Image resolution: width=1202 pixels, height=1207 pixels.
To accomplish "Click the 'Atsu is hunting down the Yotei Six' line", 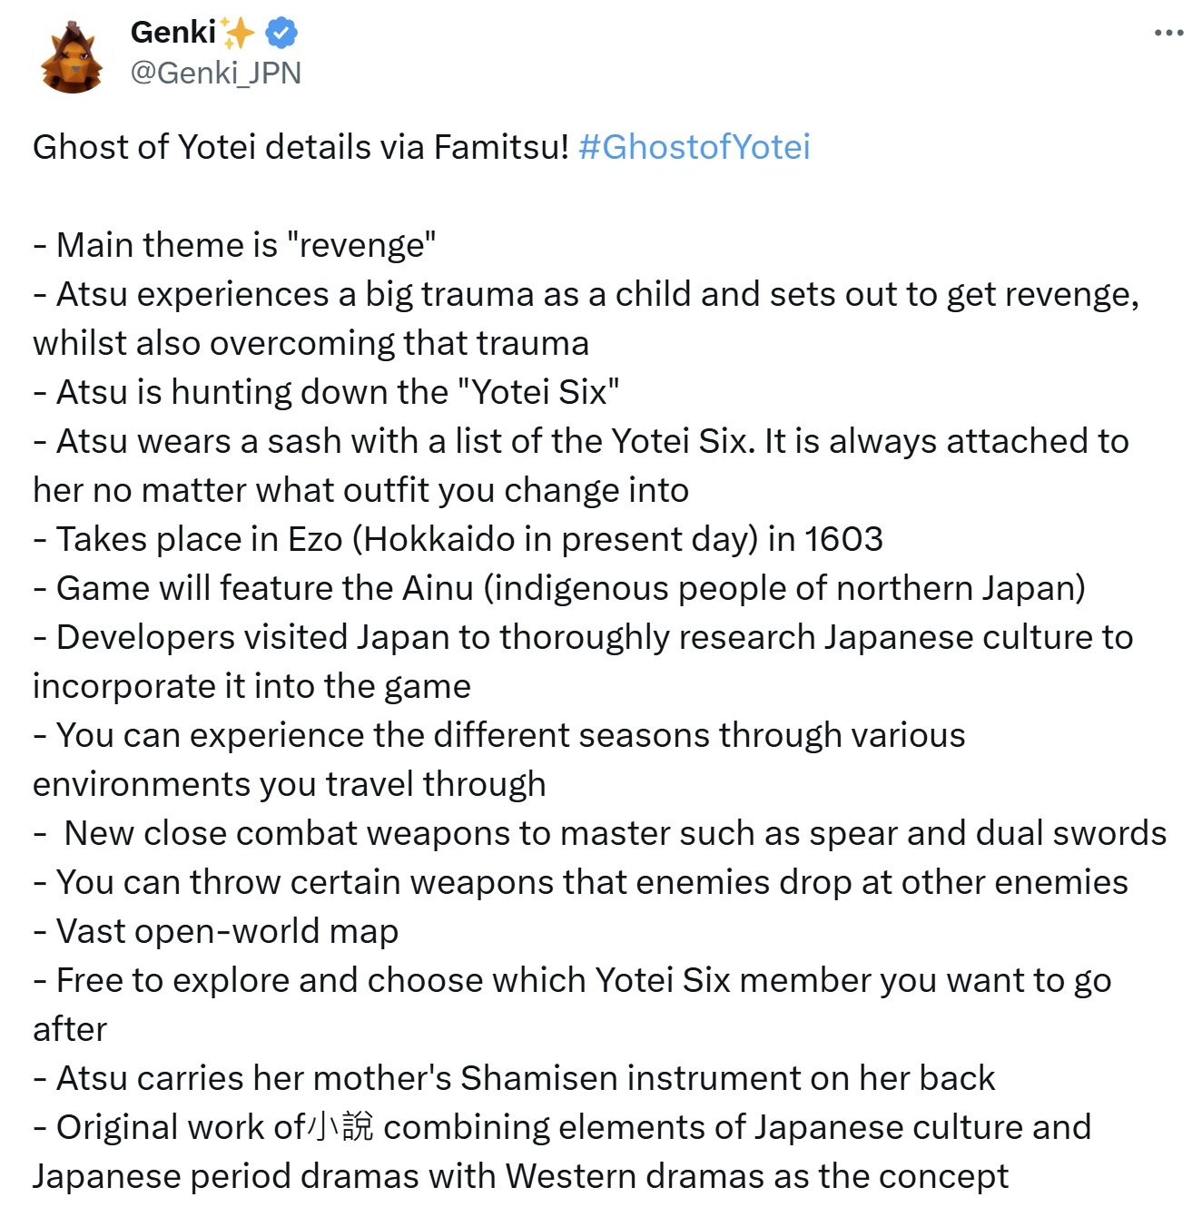I will pyautogui.click(x=327, y=392).
